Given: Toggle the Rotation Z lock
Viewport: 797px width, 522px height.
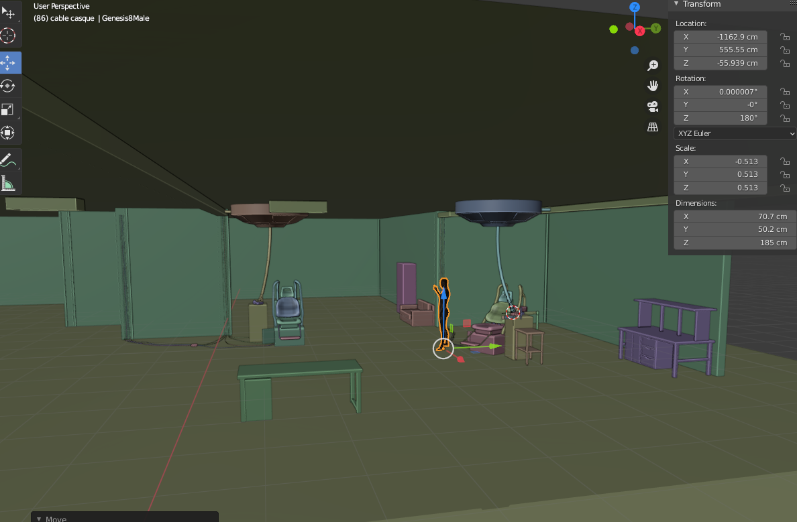Looking at the screenshot, I should pyautogui.click(x=784, y=118).
